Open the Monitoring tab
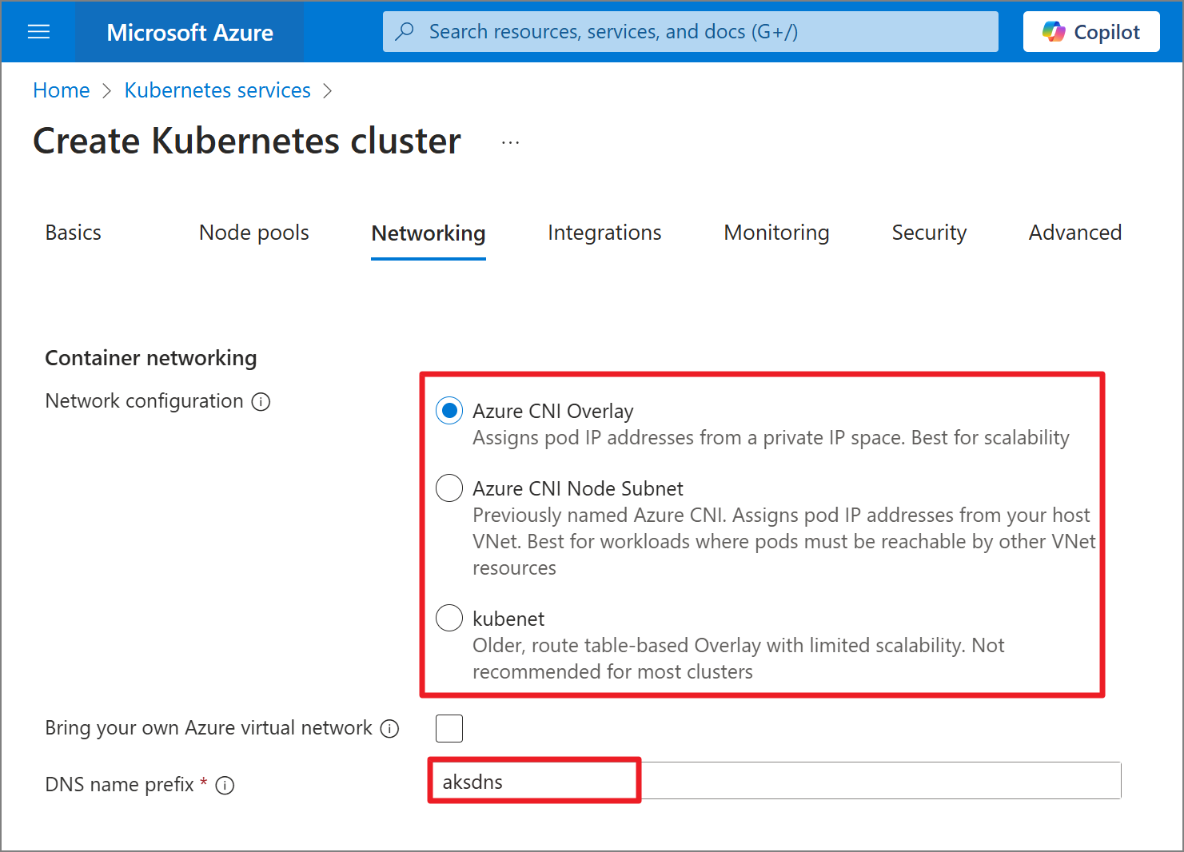 [776, 233]
